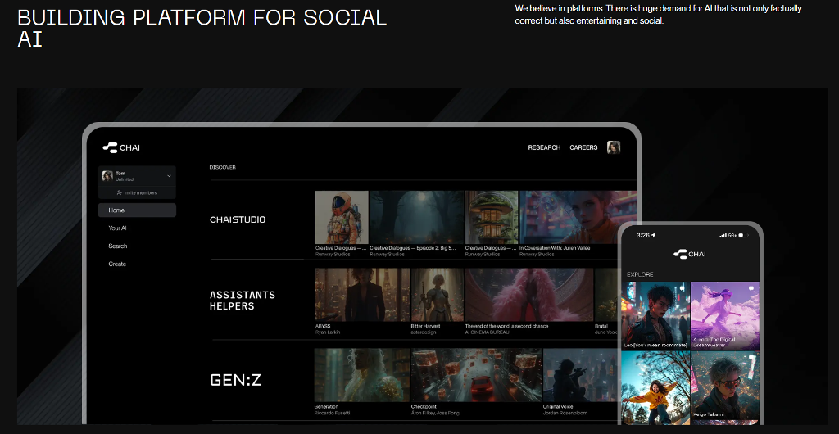Tap the phone battery status icon
The image size is (839, 434).
tap(742, 235)
